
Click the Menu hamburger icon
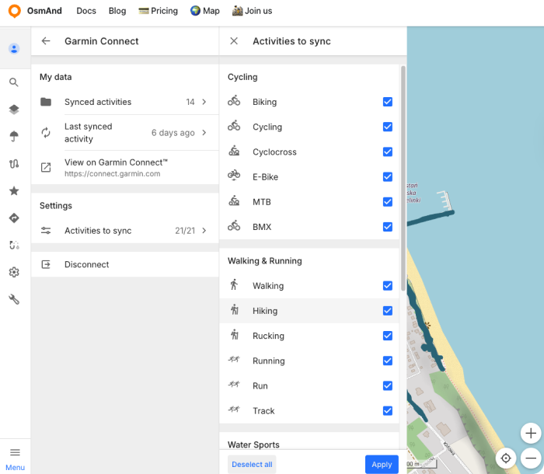(x=15, y=452)
